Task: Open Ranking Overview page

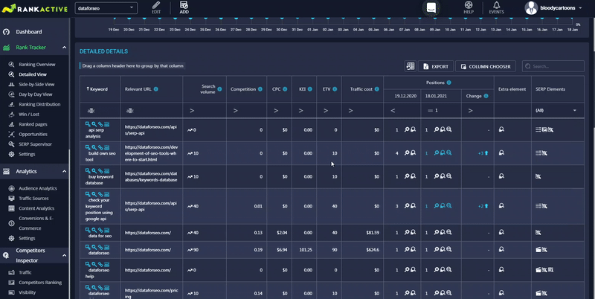Action: click(36, 65)
